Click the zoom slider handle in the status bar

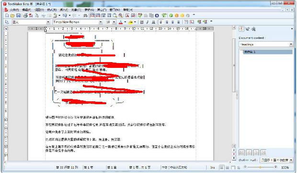click(260, 167)
